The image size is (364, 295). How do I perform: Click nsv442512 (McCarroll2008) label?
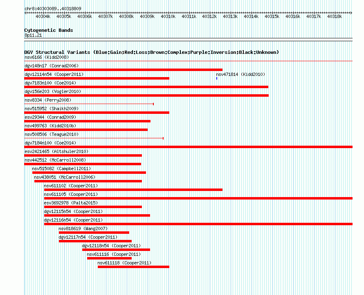coord(55,160)
